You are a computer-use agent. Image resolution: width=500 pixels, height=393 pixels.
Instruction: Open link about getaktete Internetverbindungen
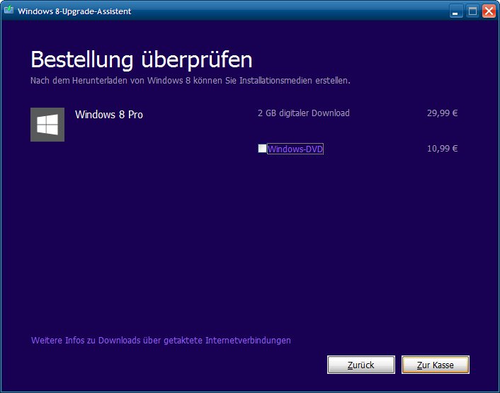tap(161, 341)
